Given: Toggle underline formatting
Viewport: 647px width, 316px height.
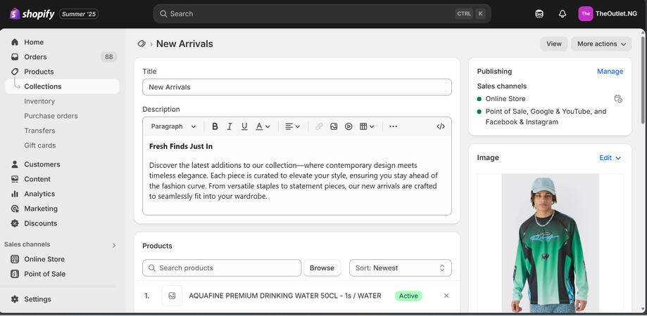Looking at the screenshot, I should coord(244,126).
